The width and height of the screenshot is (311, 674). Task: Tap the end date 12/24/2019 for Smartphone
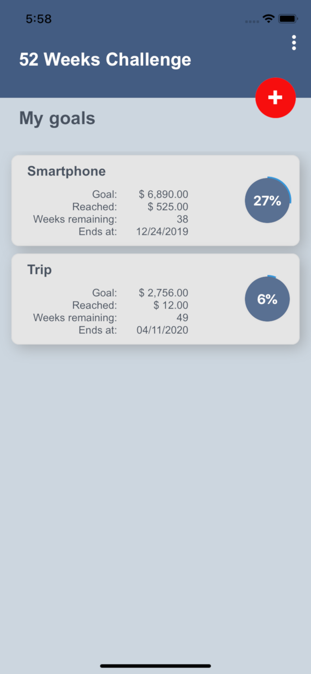162,231
